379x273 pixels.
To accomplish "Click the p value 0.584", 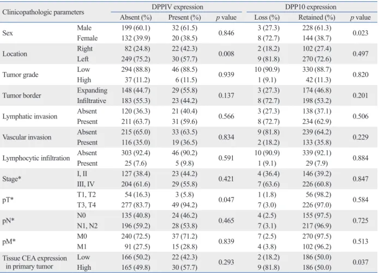I will (360, 200).
